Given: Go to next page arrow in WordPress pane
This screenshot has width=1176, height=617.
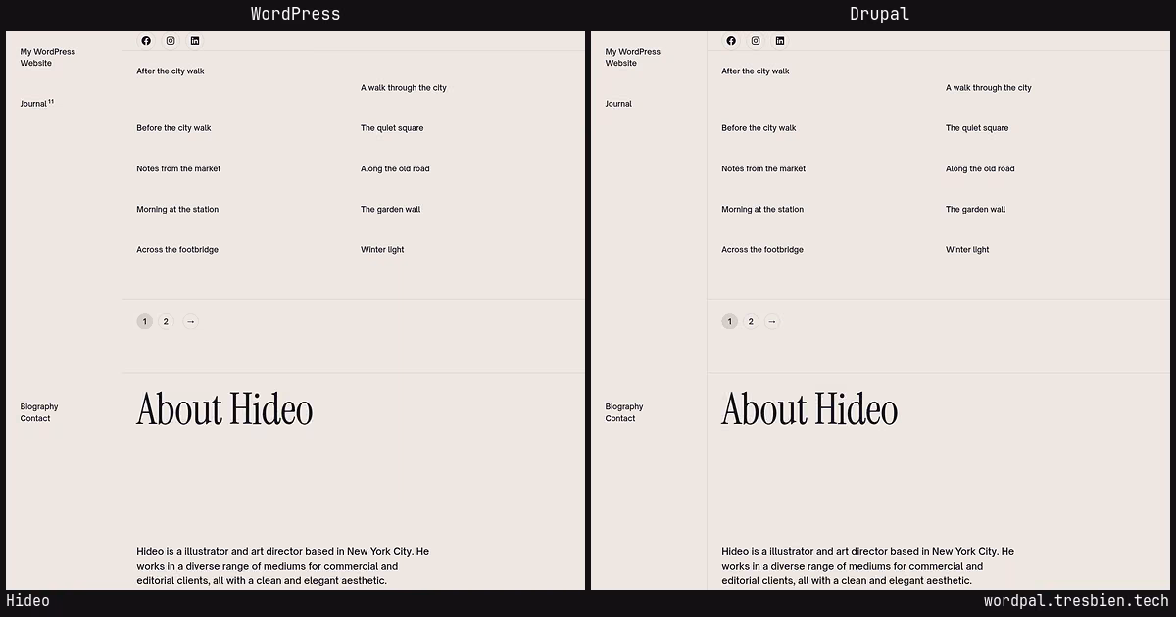Looking at the screenshot, I should pyautogui.click(x=190, y=321).
